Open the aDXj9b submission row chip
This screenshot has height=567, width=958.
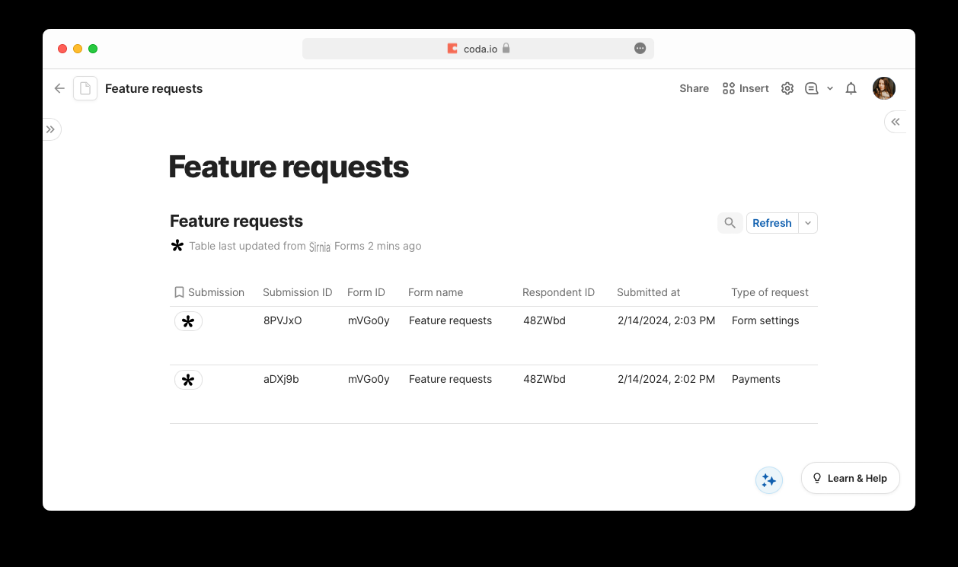click(188, 380)
